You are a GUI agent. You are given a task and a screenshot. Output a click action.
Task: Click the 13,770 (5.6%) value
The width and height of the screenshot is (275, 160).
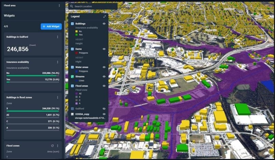pos(52,79)
